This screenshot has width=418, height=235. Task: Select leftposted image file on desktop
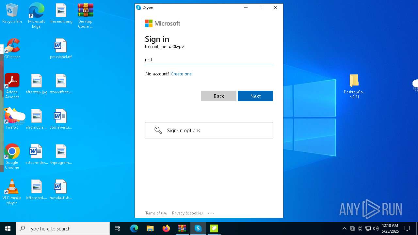click(x=37, y=190)
